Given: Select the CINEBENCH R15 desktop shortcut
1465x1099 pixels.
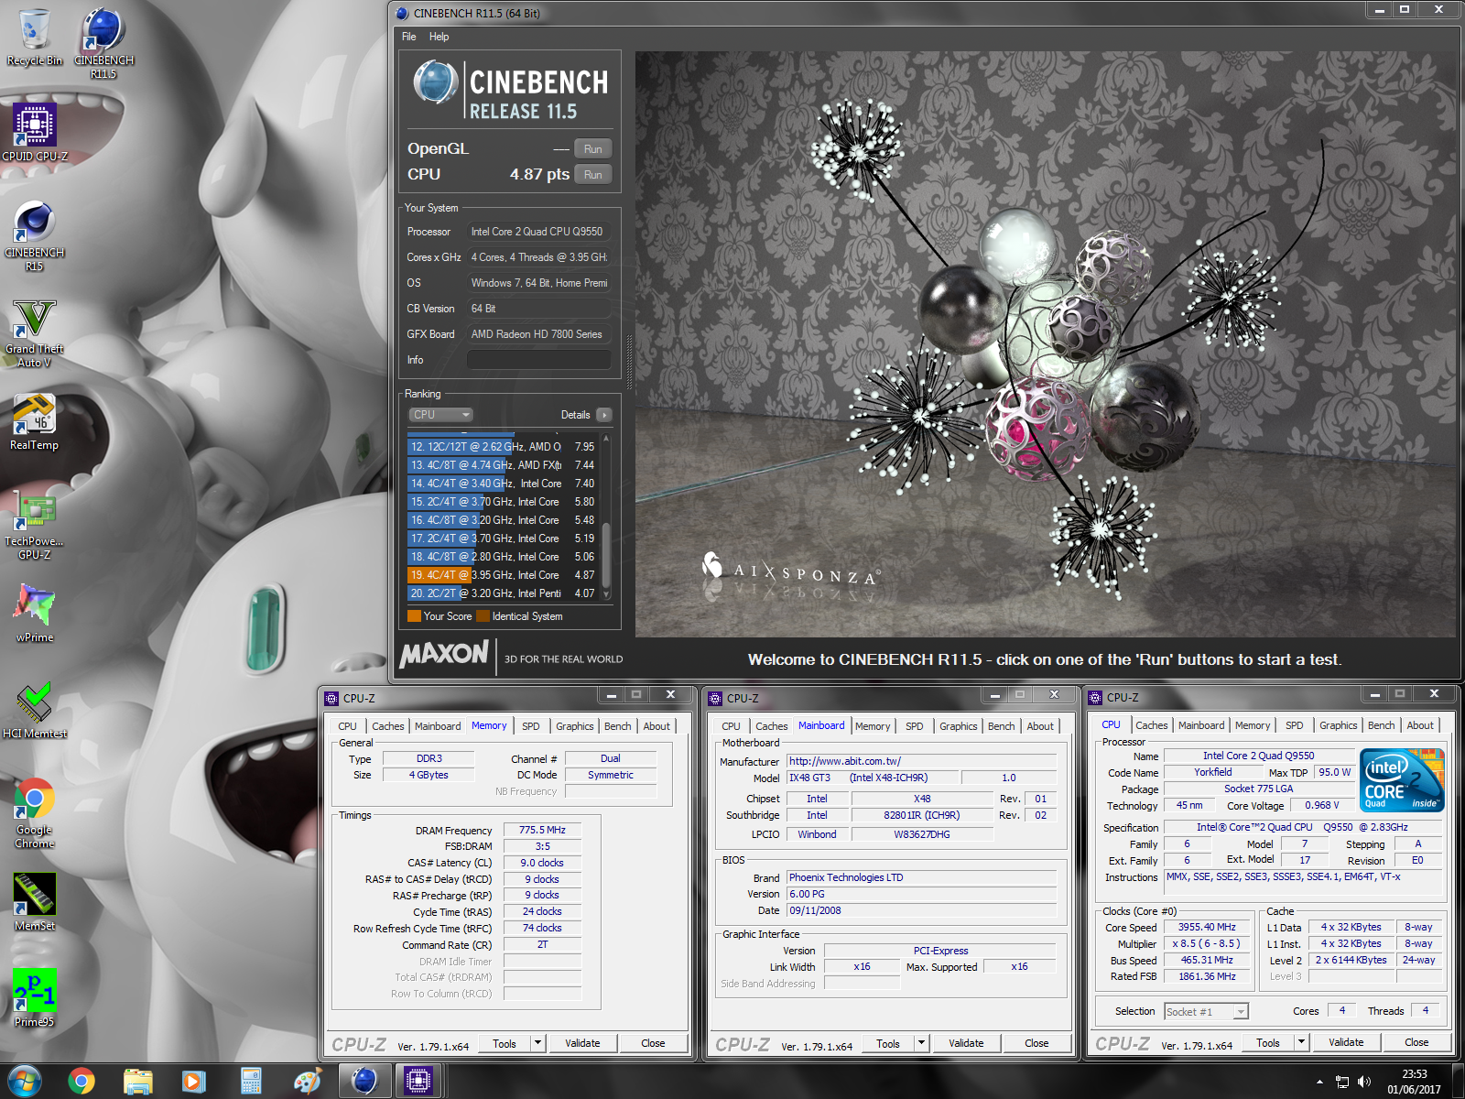Looking at the screenshot, I should [35, 235].
